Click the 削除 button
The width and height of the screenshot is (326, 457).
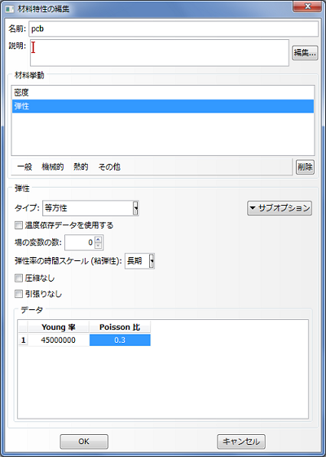[x=305, y=167]
